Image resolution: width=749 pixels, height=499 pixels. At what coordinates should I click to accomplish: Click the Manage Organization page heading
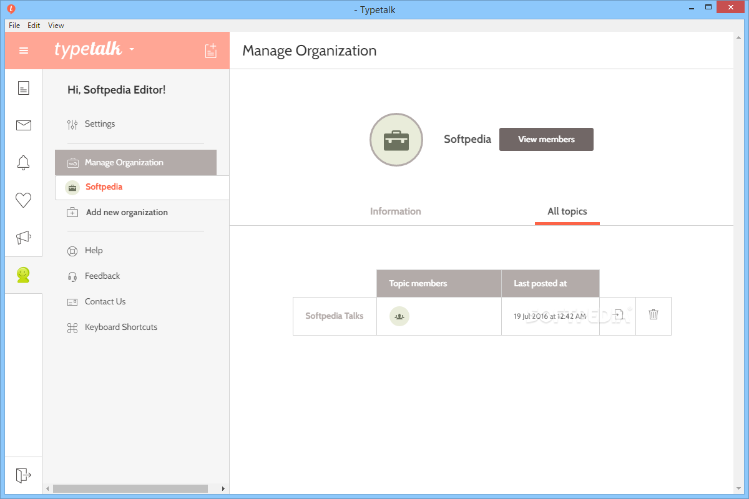tap(310, 51)
